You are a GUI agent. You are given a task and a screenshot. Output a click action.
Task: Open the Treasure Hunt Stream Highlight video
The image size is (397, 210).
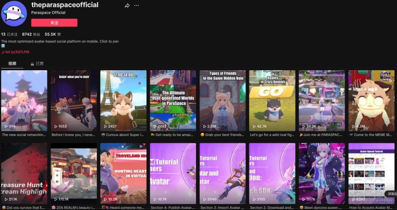click(24, 173)
